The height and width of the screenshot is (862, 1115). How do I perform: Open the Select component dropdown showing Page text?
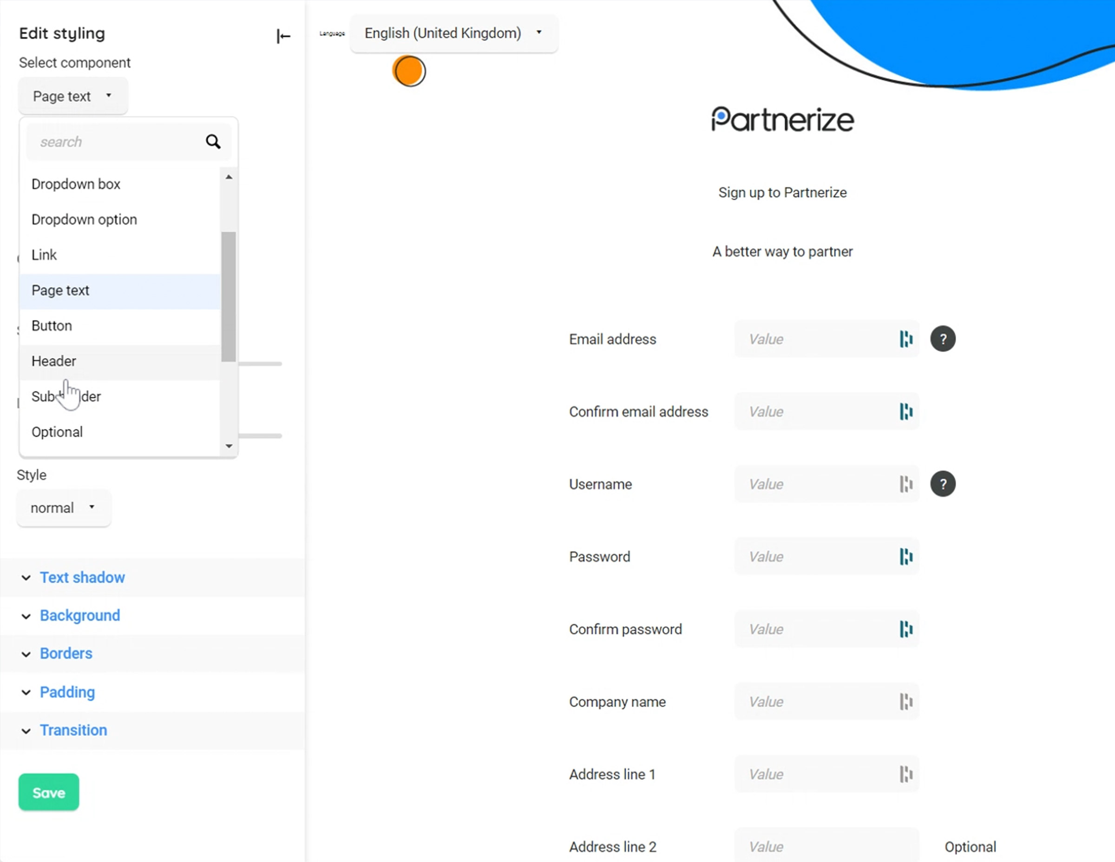click(x=72, y=96)
